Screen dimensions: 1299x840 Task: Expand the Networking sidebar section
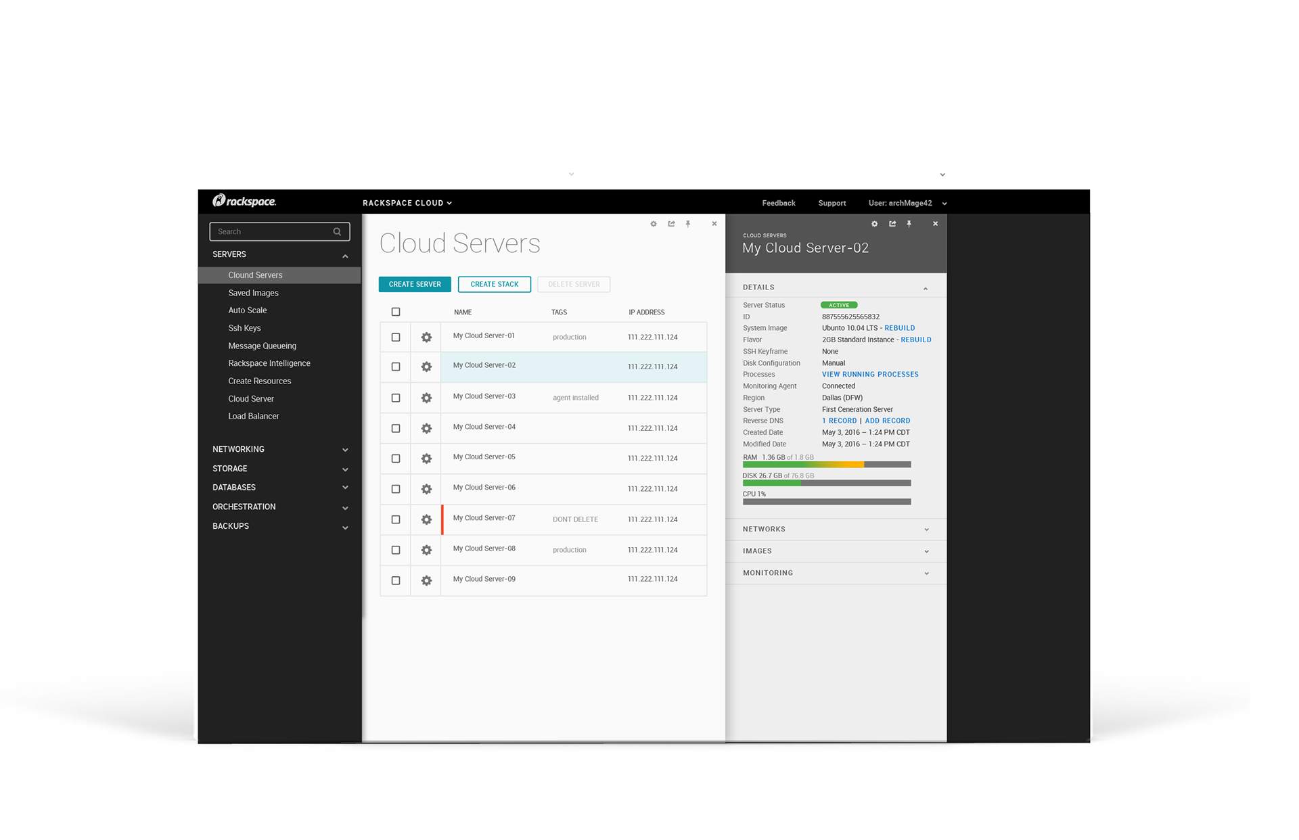click(x=345, y=450)
